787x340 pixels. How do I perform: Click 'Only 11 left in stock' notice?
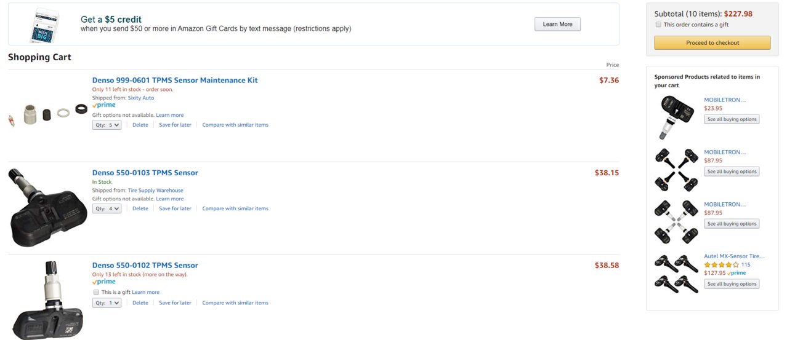132,90
